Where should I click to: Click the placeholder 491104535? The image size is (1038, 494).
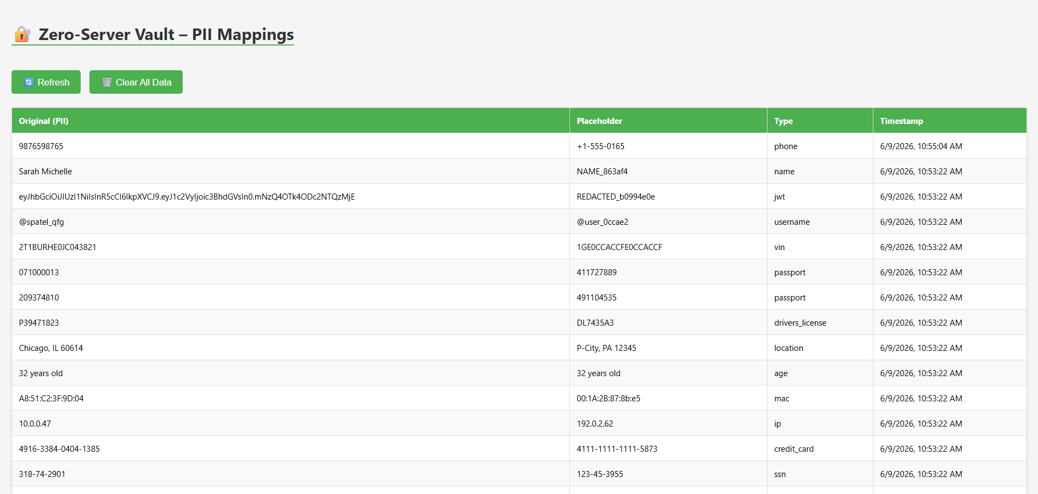pos(596,298)
